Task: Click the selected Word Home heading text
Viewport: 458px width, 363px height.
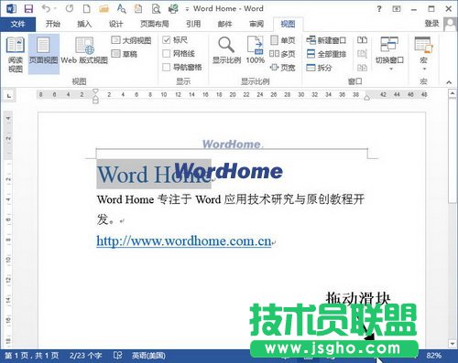Action: pyautogui.click(x=154, y=175)
